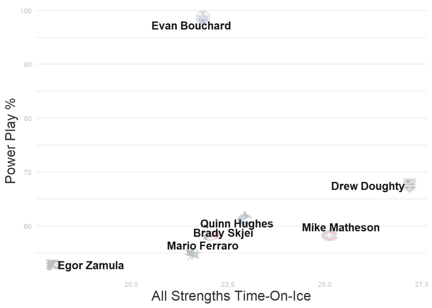Click the Evan Bouchard name label
Screen dimensions: 432x308
(191, 26)
